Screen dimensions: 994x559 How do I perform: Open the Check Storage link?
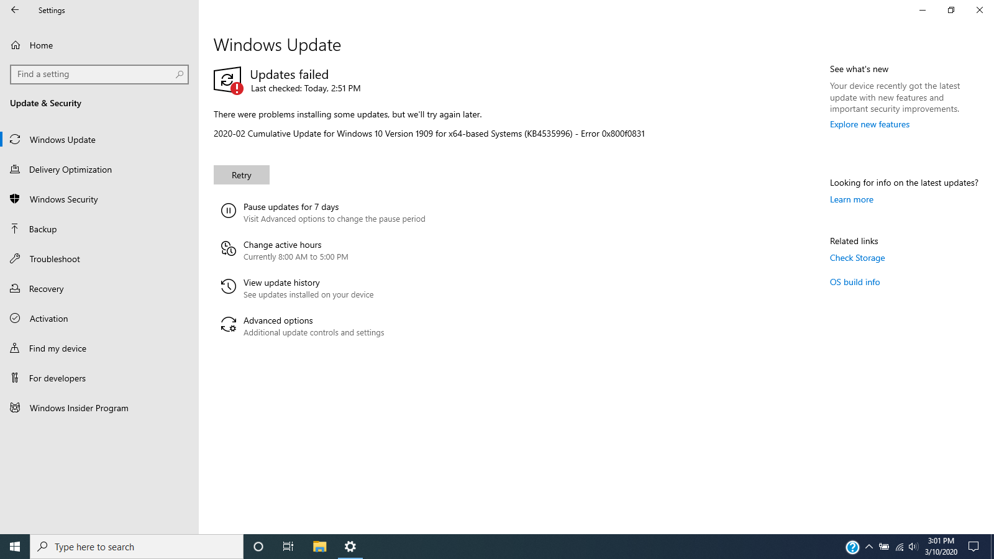point(857,257)
